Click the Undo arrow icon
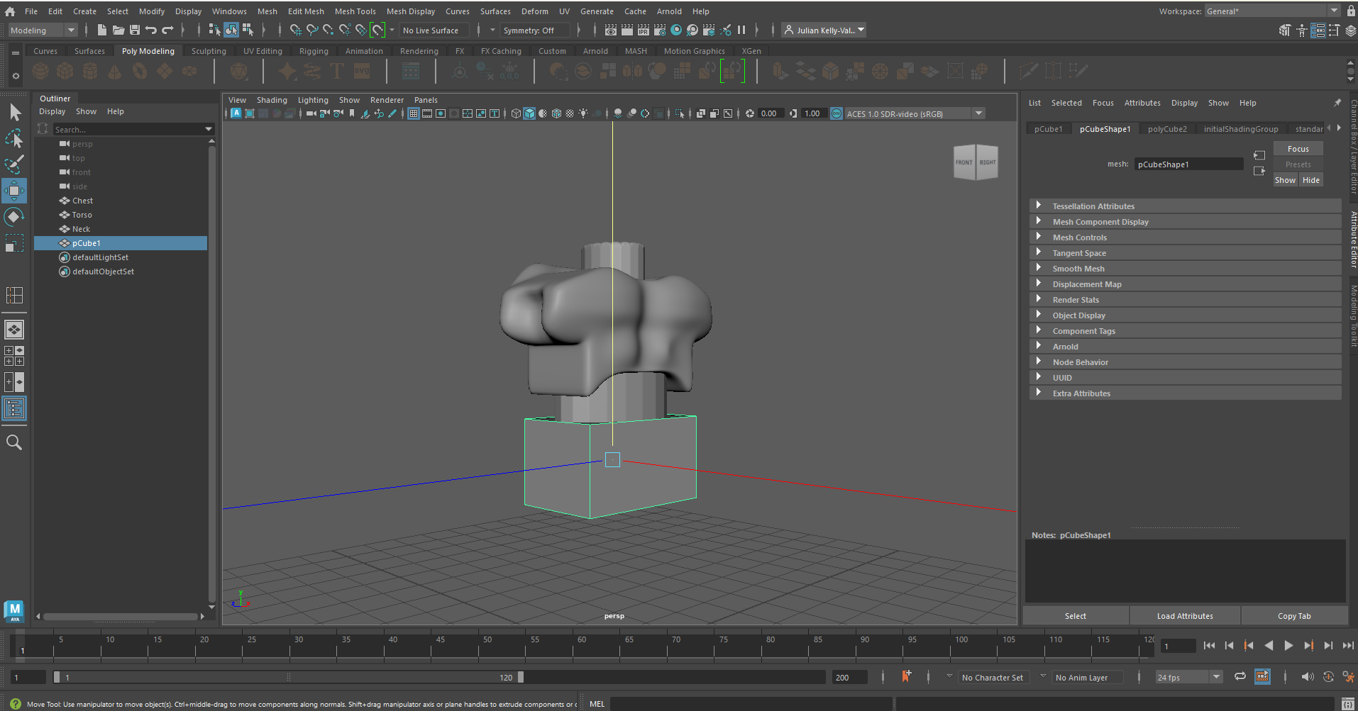Screen dimensions: 1358x711 151,30
